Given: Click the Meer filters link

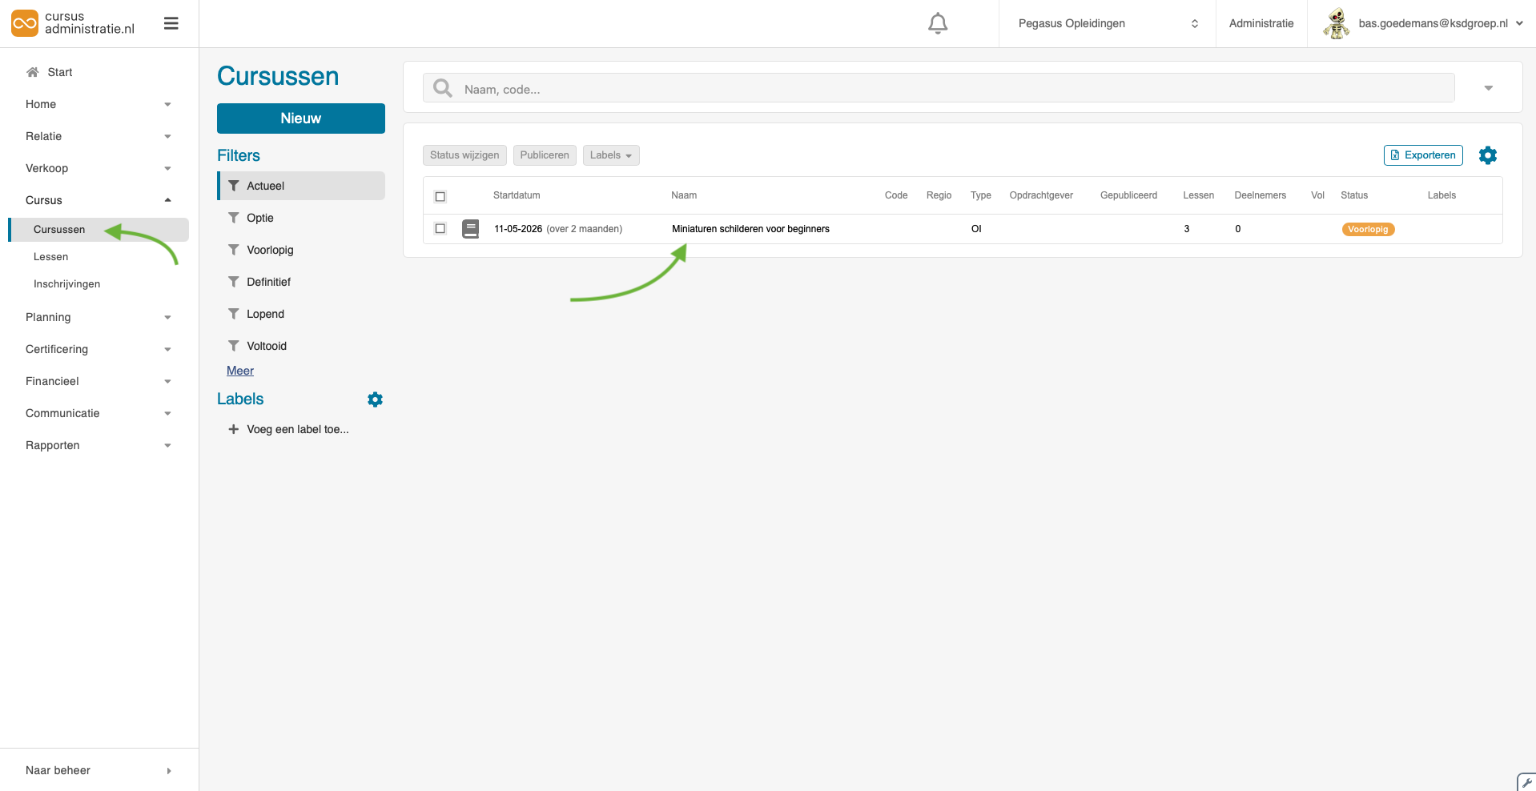Looking at the screenshot, I should 240,371.
